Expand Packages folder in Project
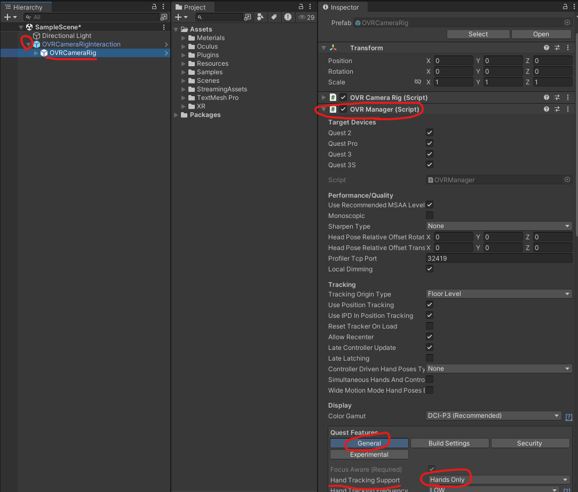This screenshot has width=578, height=492. [176, 115]
